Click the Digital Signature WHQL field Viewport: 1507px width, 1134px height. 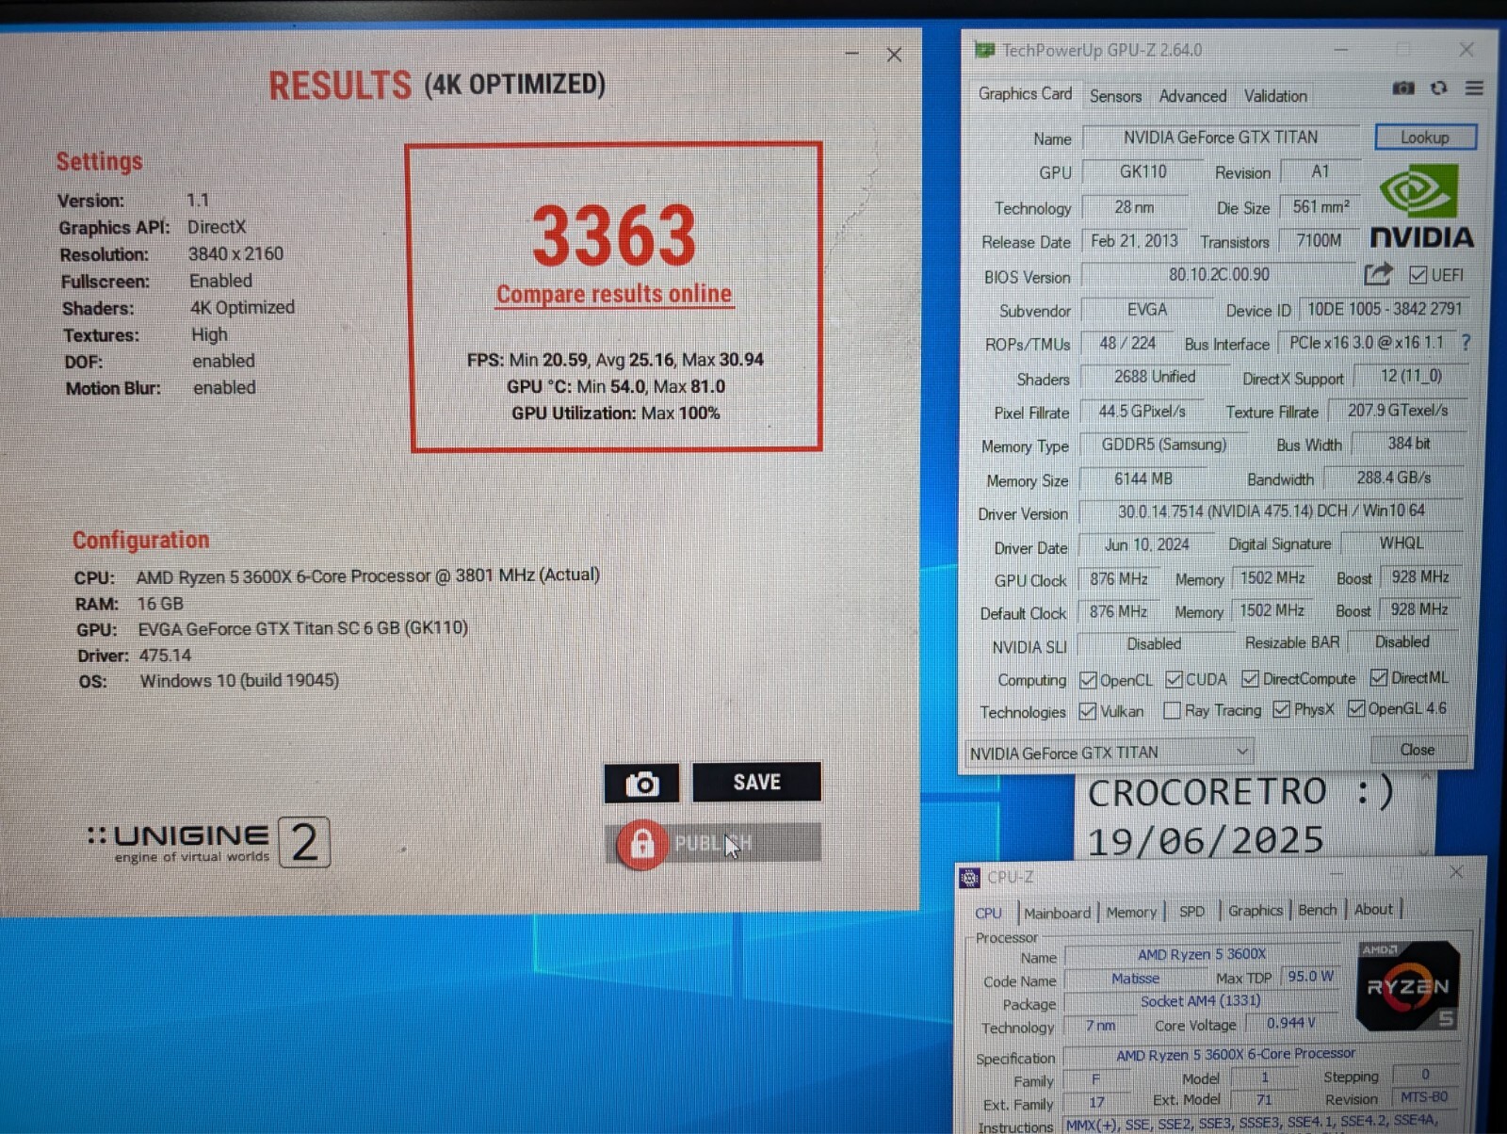point(1402,543)
